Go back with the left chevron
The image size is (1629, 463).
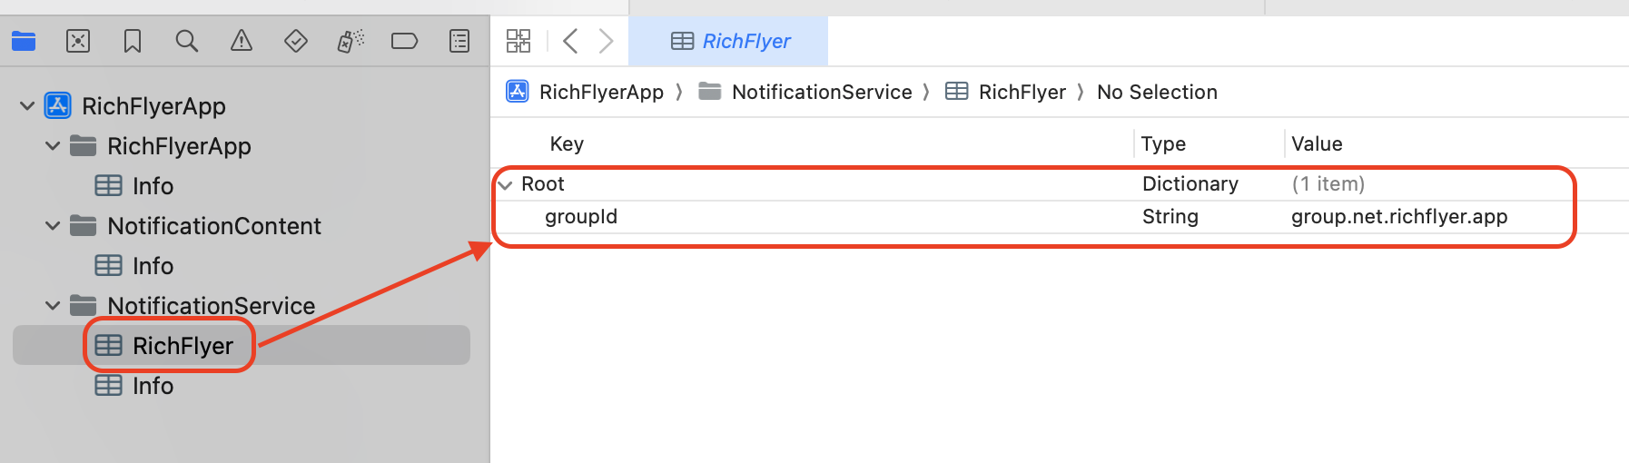(570, 41)
